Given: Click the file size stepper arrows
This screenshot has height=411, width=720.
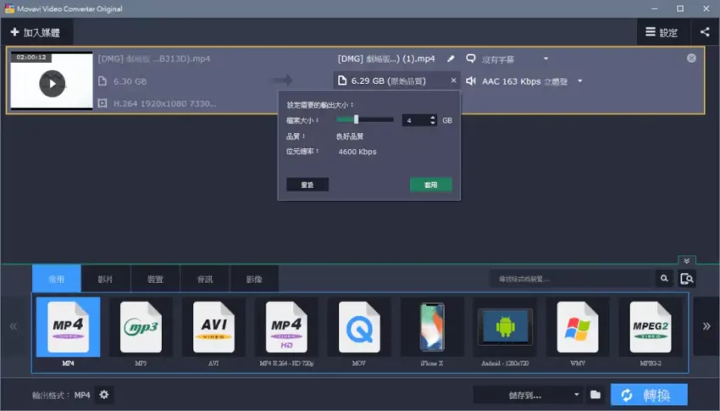Looking at the screenshot, I should pos(433,120).
